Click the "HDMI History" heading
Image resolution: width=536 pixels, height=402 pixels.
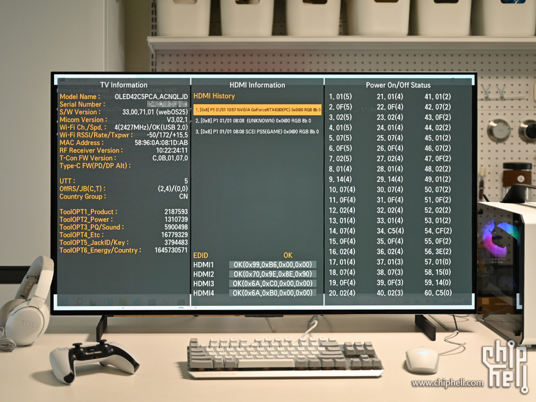pyautogui.click(x=214, y=96)
